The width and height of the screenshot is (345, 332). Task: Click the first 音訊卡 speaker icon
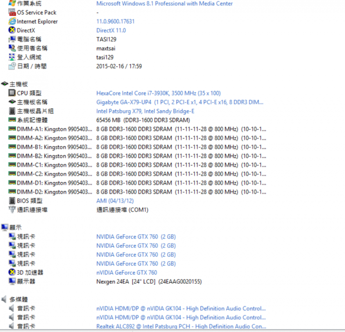(x=11, y=308)
